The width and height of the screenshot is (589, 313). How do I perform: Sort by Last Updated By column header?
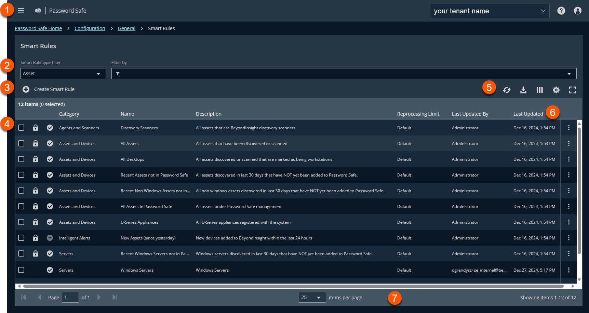pyautogui.click(x=470, y=114)
